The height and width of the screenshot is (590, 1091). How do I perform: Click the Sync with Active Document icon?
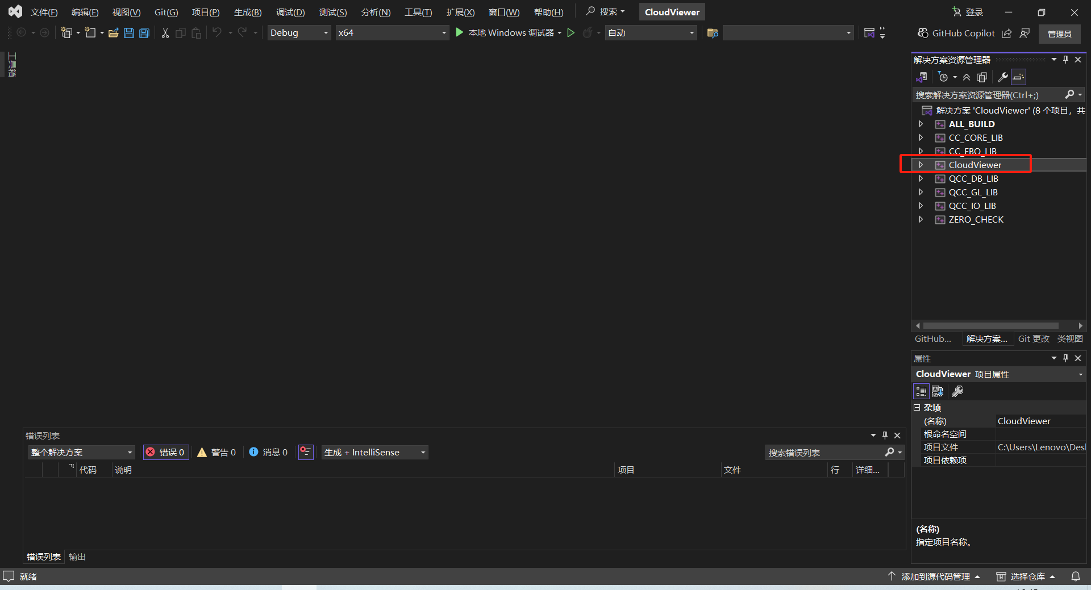point(922,77)
